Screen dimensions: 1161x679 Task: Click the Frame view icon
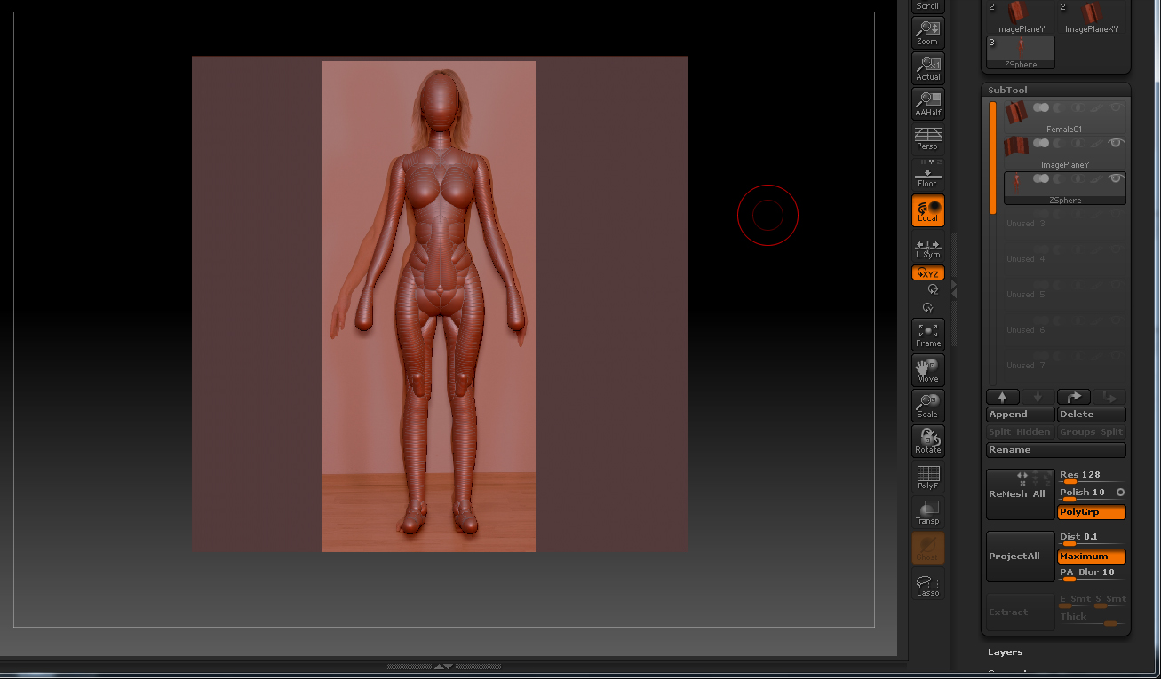point(927,335)
